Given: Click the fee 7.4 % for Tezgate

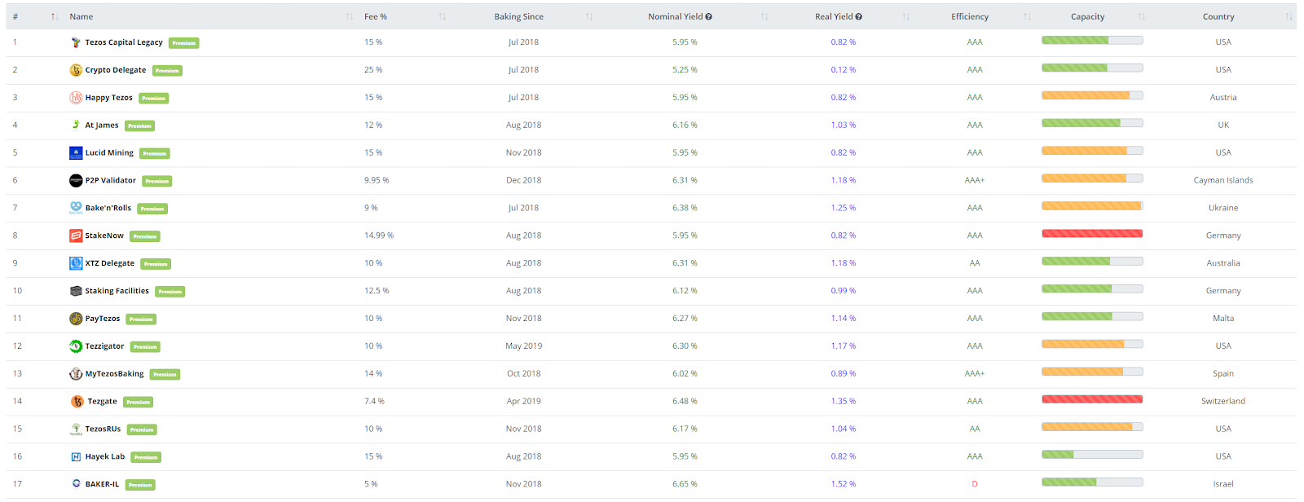Looking at the screenshot, I should (374, 401).
